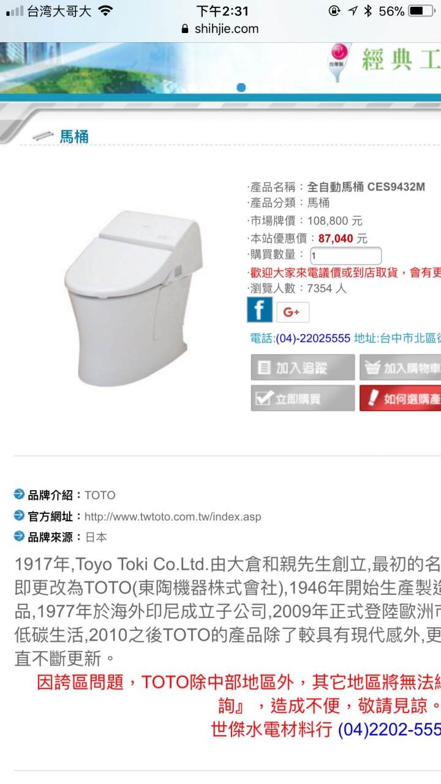Tap the blue arrow icon beside 品牌來源
Image resolution: width=441 pixels, height=784 pixels.
coord(20,537)
